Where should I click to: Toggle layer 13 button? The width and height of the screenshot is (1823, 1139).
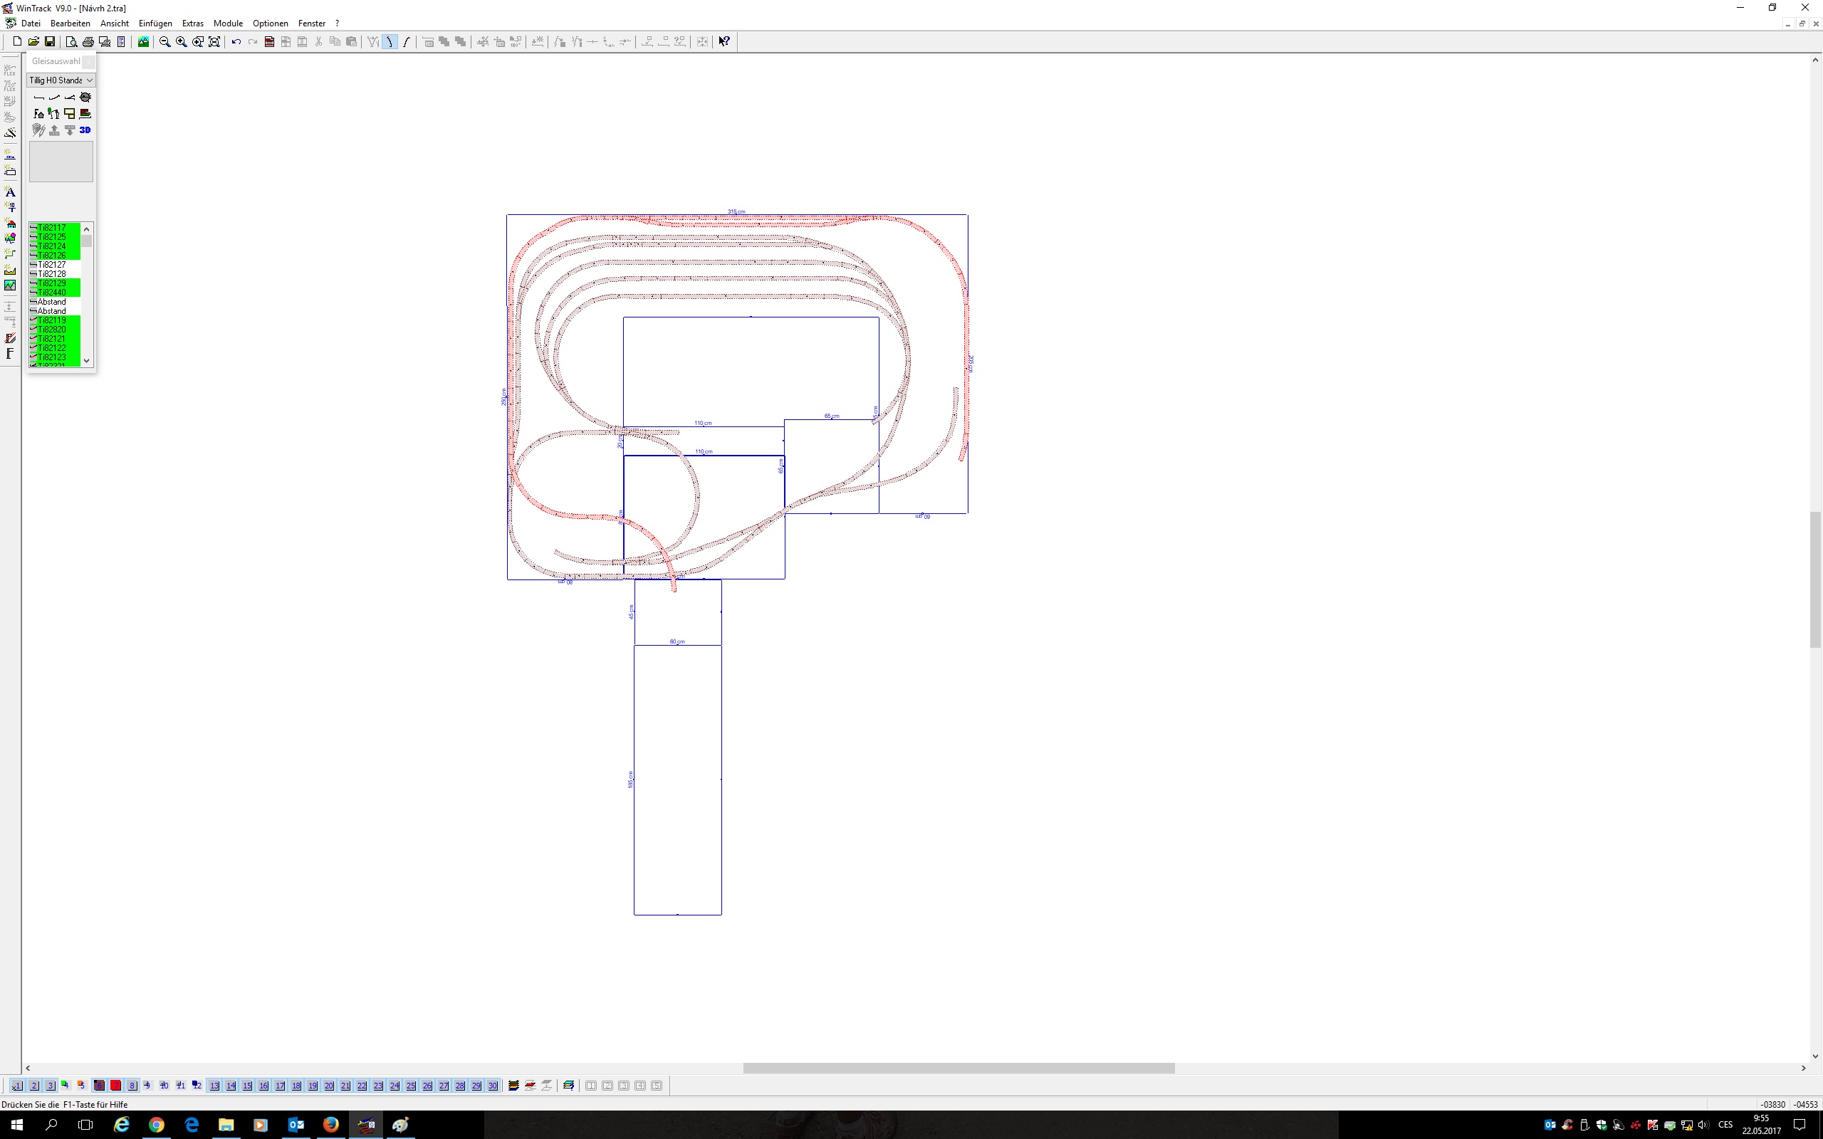(x=214, y=1086)
